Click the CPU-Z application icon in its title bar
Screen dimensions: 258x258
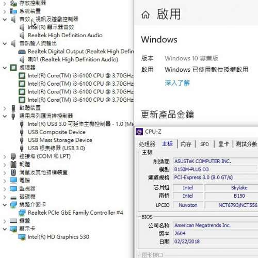[139, 132]
